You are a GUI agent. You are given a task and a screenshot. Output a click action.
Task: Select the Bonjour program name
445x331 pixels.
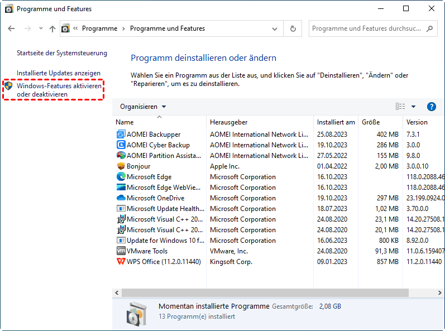coord(138,166)
